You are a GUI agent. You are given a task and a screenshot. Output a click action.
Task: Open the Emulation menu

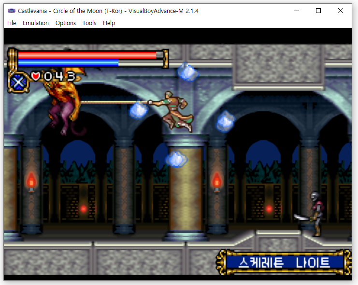36,23
